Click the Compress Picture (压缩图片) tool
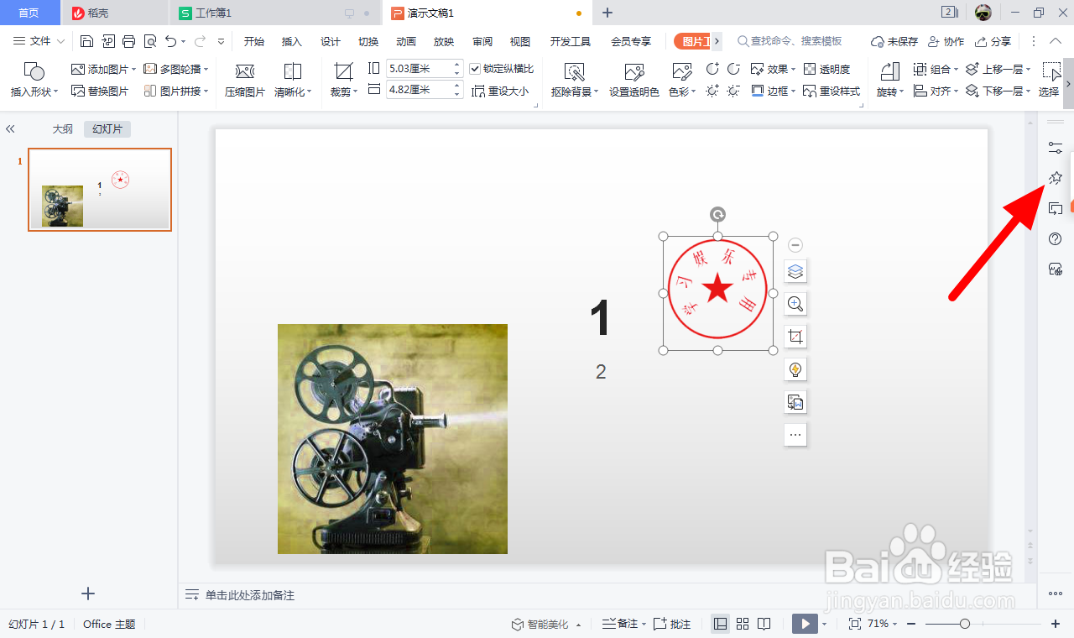1074x638 pixels. (245, 81)
